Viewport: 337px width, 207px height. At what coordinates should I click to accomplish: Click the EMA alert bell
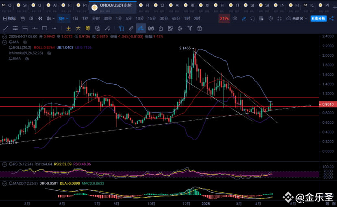[x=11, y=59]
